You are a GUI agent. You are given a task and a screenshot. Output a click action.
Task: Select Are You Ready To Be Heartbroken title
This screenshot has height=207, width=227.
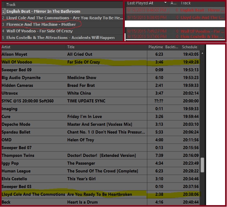coord(100,195)
